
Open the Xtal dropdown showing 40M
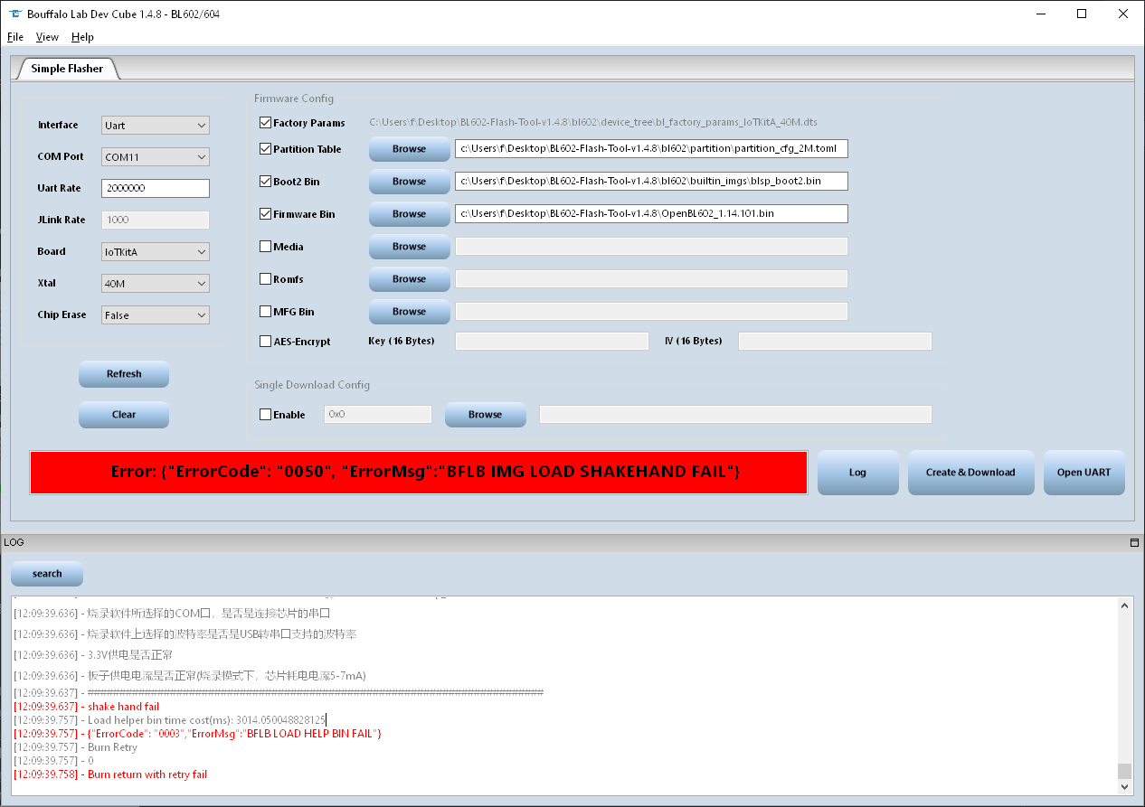156,284
